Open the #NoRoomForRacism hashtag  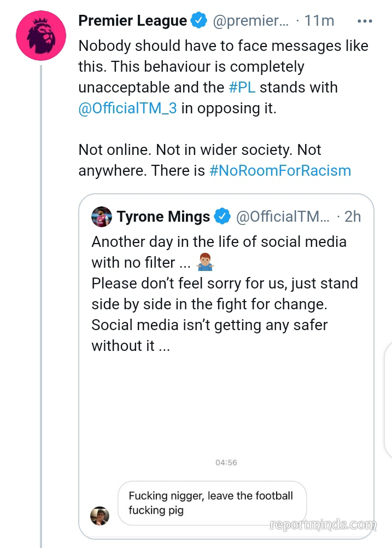pos(280,170)
